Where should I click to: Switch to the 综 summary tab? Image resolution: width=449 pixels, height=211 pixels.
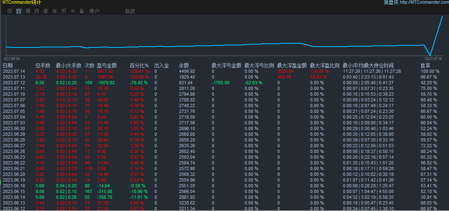point(10,11)
